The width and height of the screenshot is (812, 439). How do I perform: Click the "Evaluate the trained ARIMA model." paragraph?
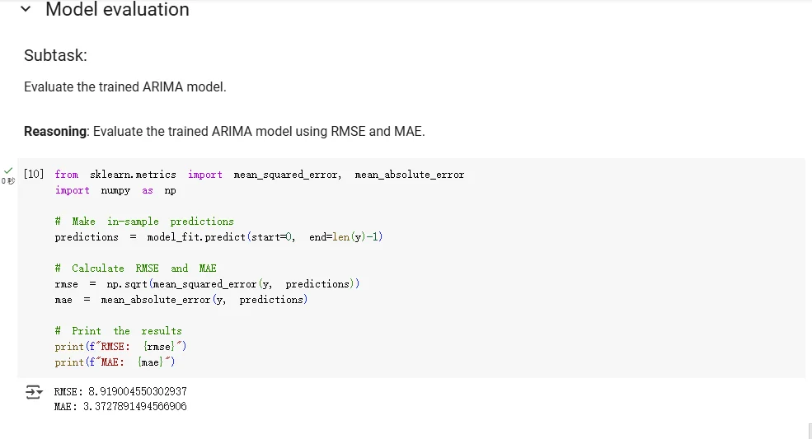tap(124, 86)
